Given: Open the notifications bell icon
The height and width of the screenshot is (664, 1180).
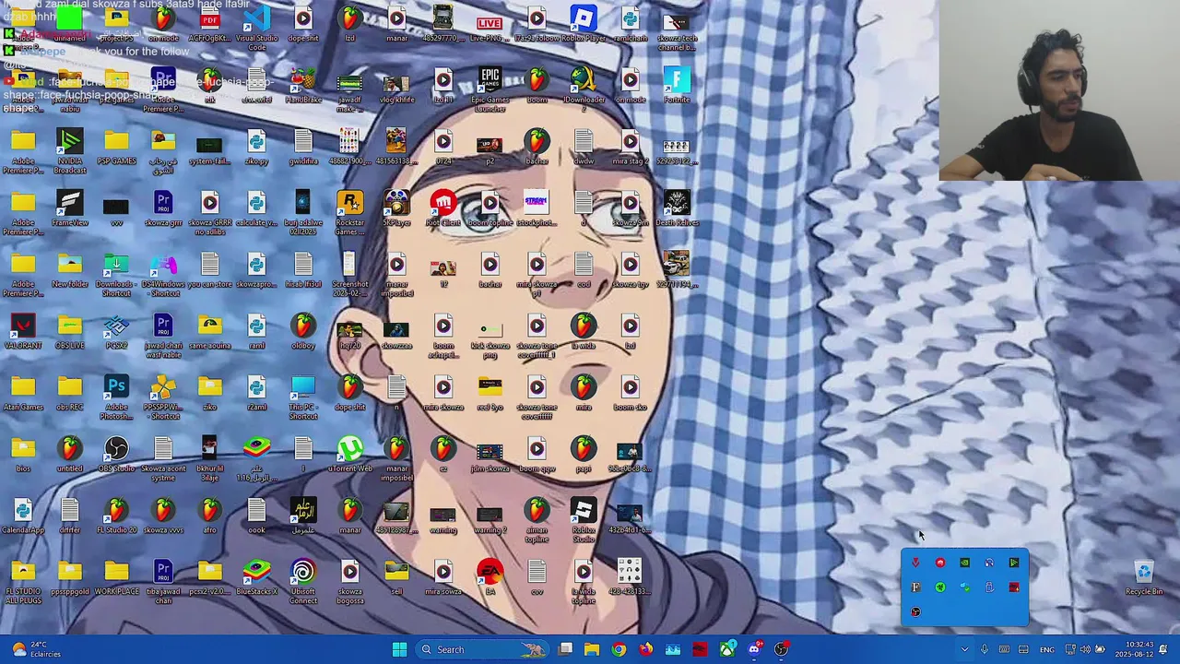Looking at the screenshot, I should point(1163,649).
